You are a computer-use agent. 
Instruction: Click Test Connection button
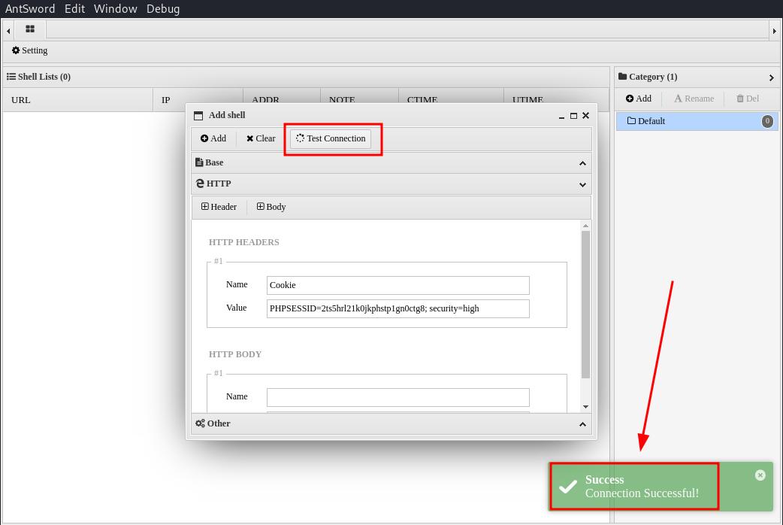point(331,138)
